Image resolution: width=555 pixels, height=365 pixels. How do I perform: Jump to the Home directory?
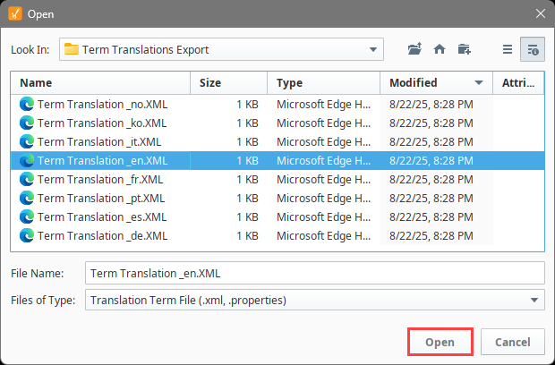click(x=440, y=49)
